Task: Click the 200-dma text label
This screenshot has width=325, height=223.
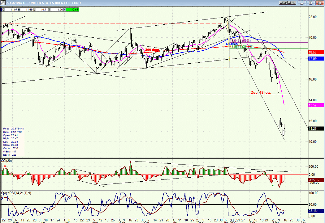Action: (152, 50)
